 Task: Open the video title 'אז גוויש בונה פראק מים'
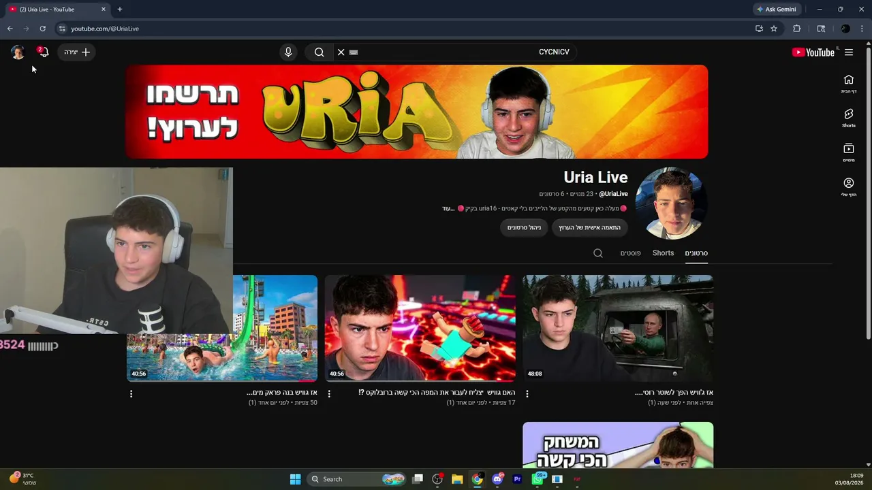[282, 393]
